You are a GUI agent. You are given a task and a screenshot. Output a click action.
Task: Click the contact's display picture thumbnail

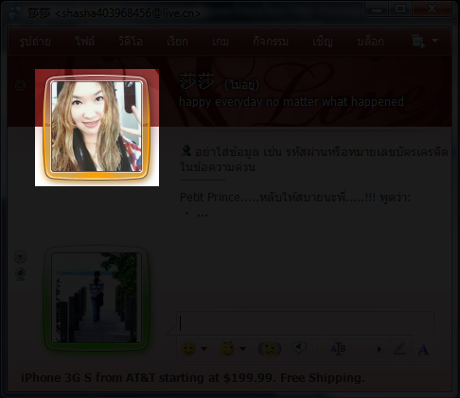pyautogui.click(x=97, y=127)
